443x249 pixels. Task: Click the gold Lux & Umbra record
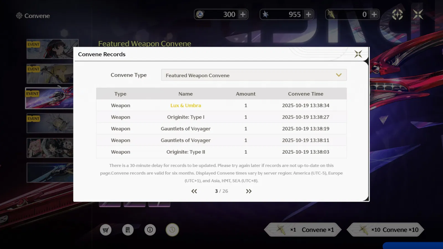[186, 105]
